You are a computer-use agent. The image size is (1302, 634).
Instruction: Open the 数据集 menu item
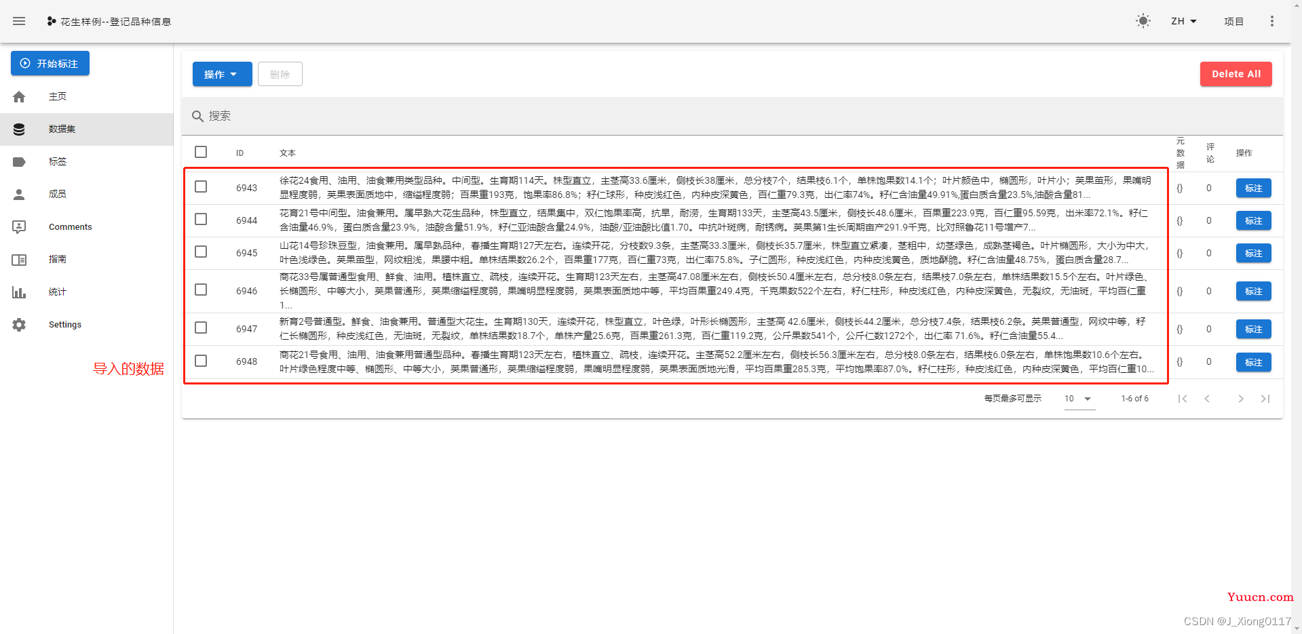pyautogui.click(x=86, y=129)
